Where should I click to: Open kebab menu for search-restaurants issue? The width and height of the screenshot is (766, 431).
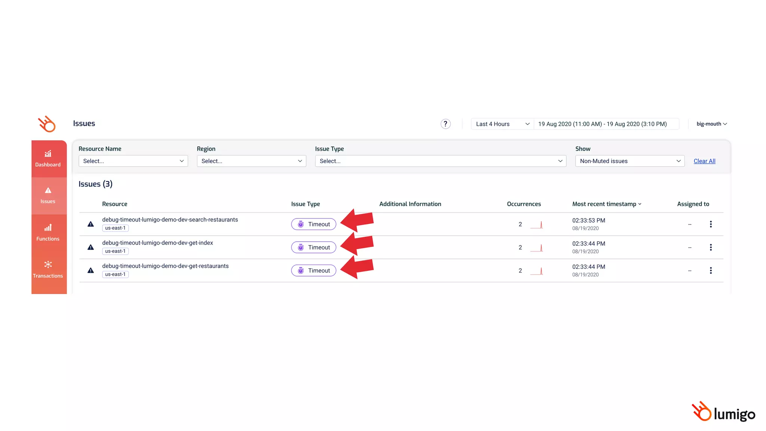click(711, 224)
